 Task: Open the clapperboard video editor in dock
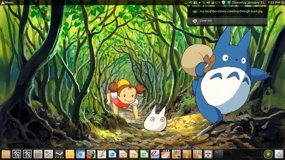tap(166, 154)
